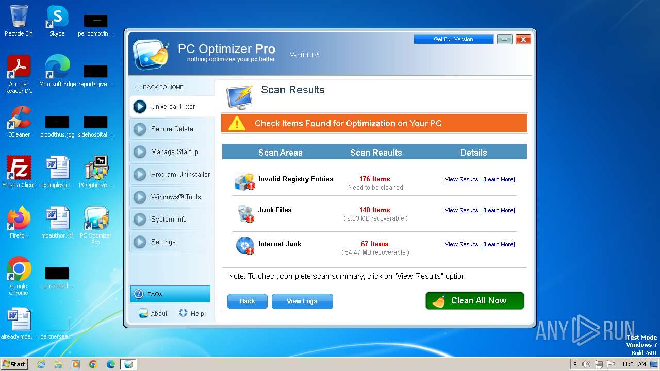The image size is (660, 371).
Task: Open the Windows Start menu
Action: pos(14,364)
